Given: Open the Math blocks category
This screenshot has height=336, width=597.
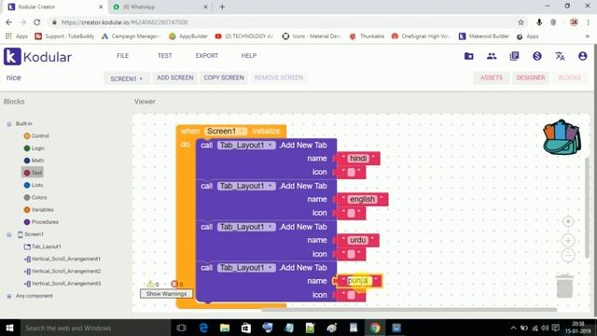Looking at the screenshot, I should point(34,161).
